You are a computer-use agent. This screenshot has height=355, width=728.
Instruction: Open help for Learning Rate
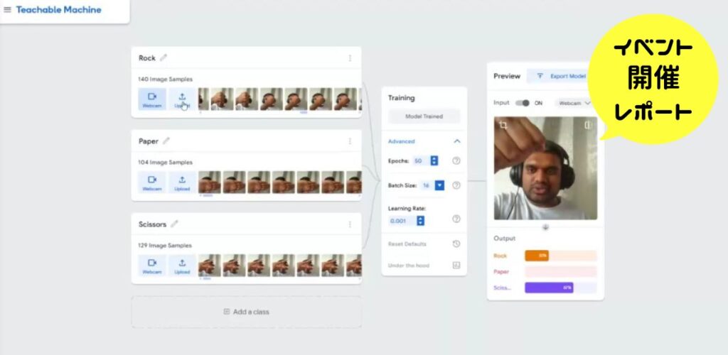(x=456, y=219)
